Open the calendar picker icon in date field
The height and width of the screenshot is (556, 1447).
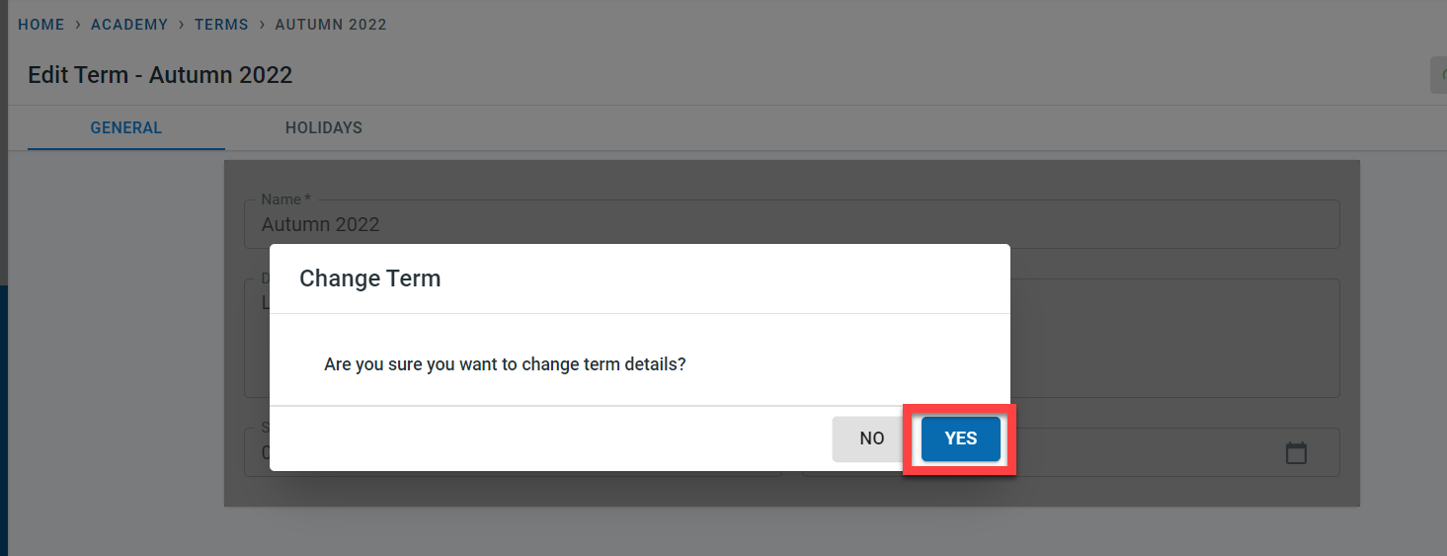[x=1296, y=453]
